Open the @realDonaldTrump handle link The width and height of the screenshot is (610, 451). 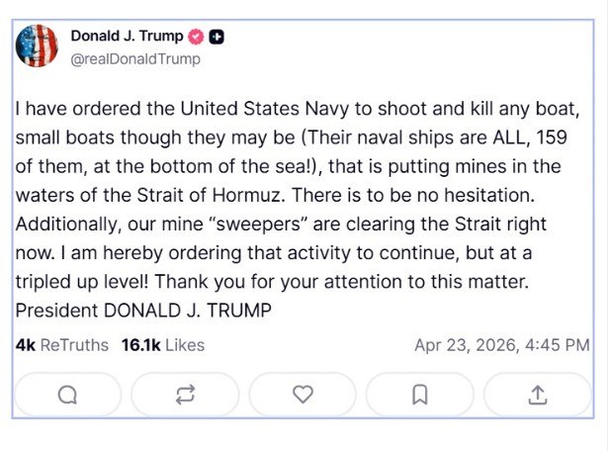[134, 58]
